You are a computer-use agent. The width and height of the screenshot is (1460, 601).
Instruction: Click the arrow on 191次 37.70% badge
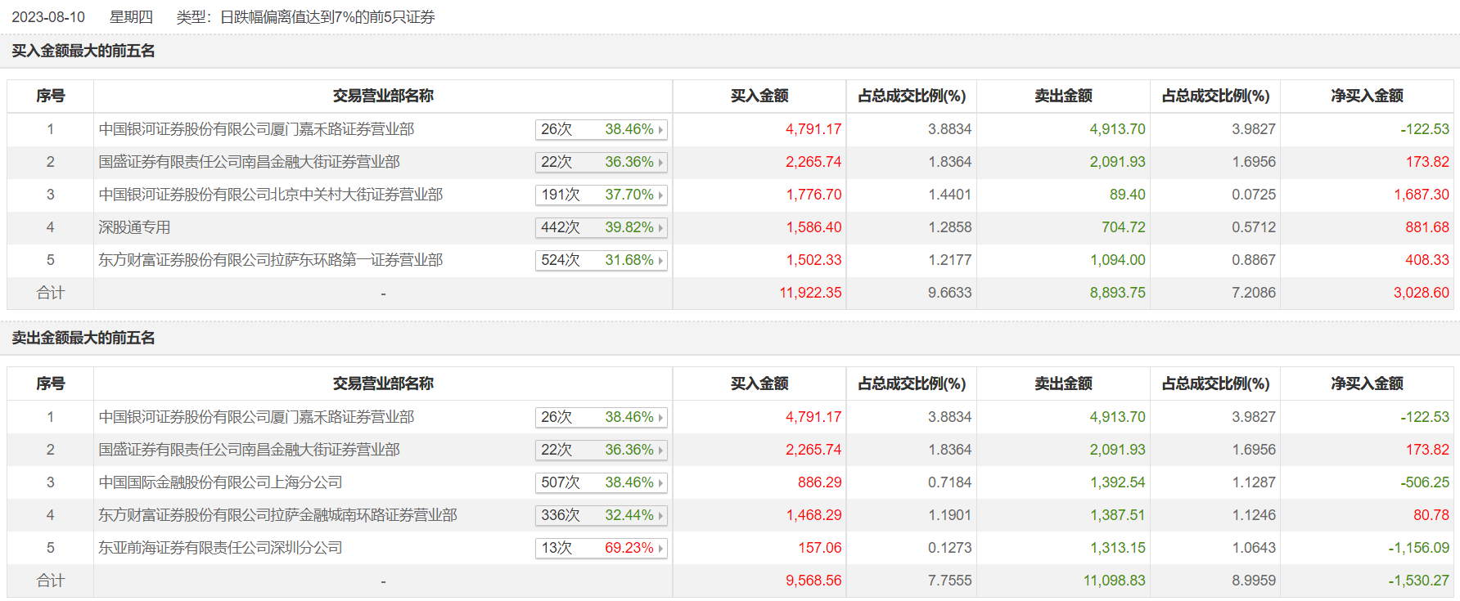click(x=660, y=195)
